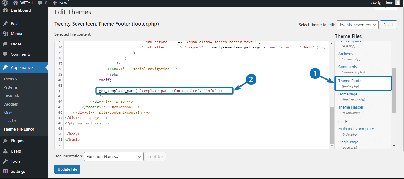Click the code editor scroll down arrow
Image resolution: width=404 pixels, height=179 pixels.
click(332, 146)
